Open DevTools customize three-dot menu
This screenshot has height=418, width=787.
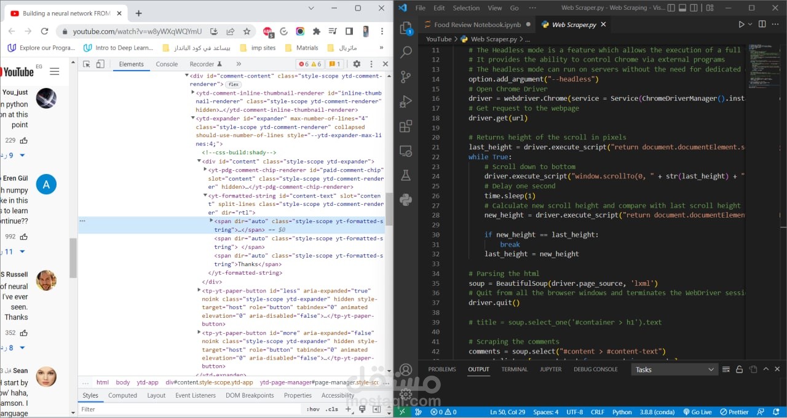click(x=371, y=64)
